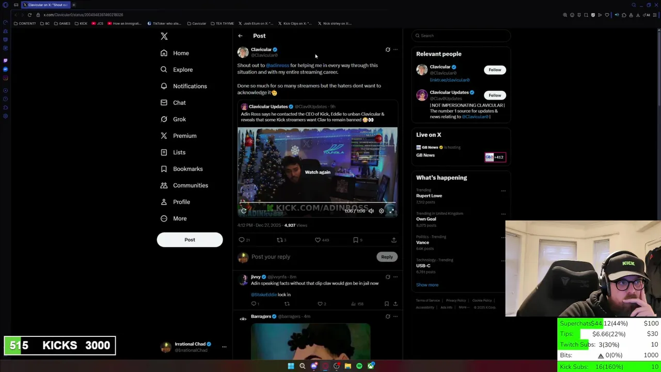The height and width of the screenshot is (372, 661).
Task: Open the GAMES bookmarks folder
Action: click(62, 24)
